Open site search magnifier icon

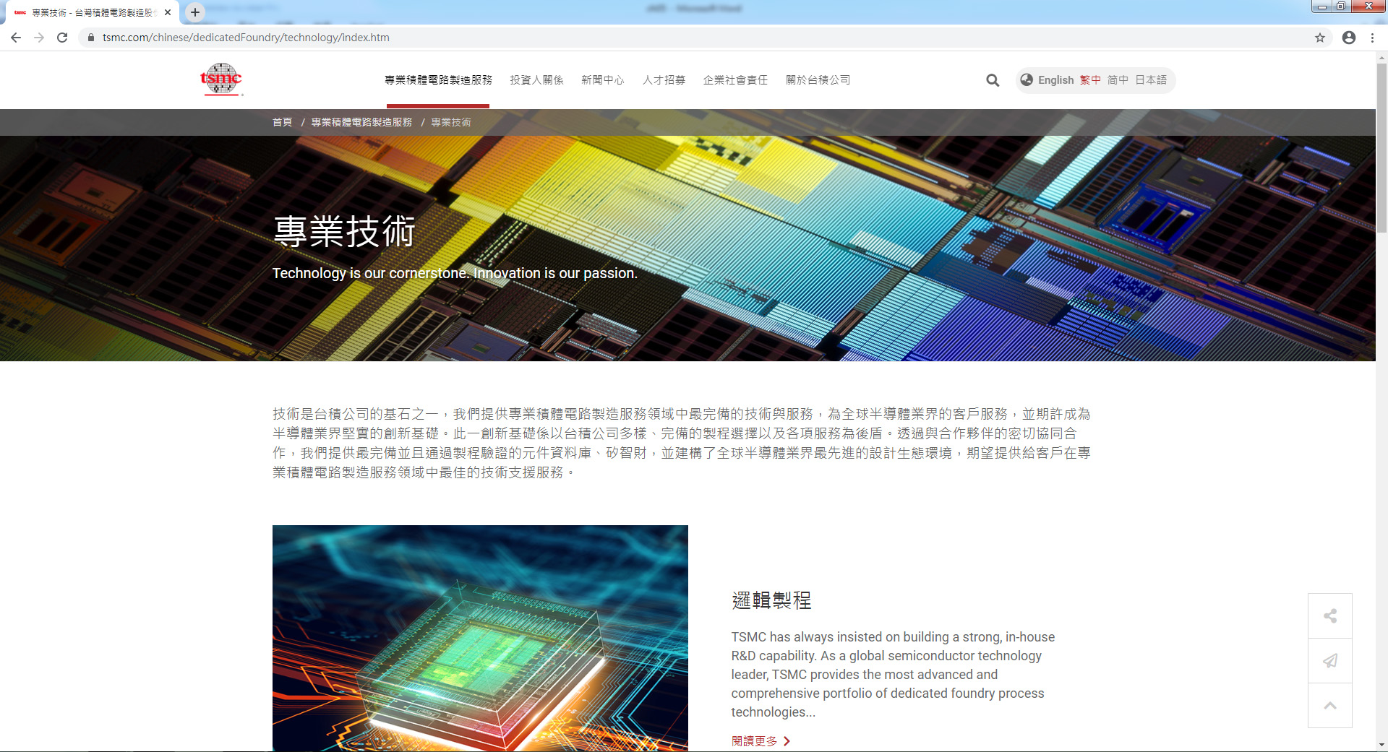coord(993,80)
